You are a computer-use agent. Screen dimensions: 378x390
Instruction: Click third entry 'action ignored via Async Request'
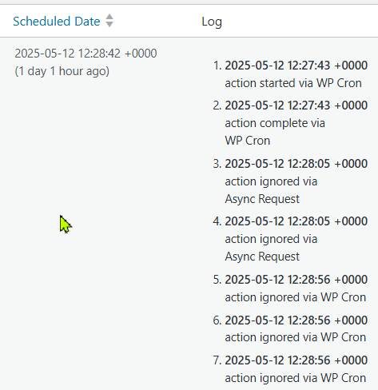[x=271, y=190]
